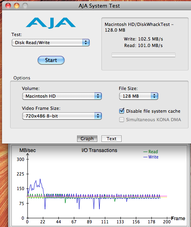
Task: Click the Start button
Action: tap(51, 60)
